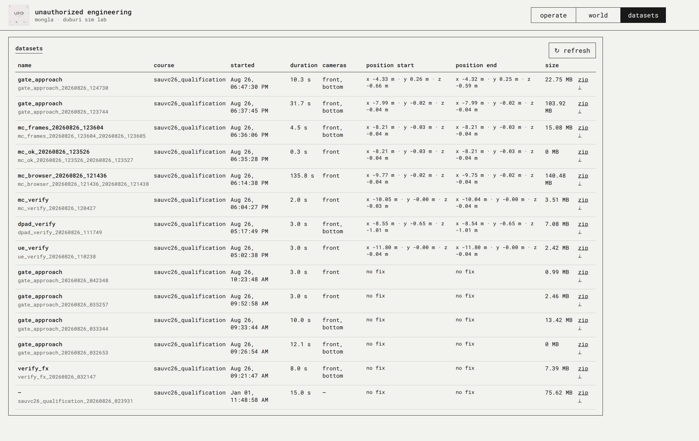Click download arrow for ue_verify row
Screen dimensions: 699x441
pos(580,255)
